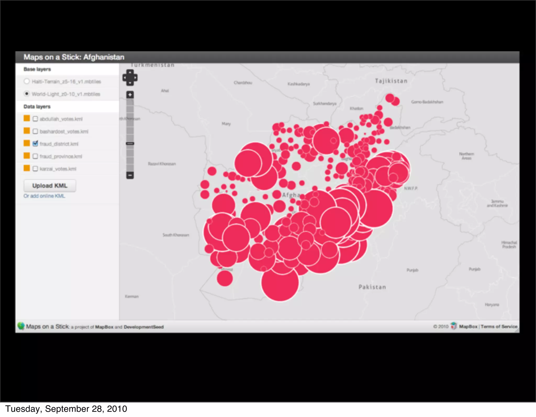Click the MapBox logo icon in footer
The height and width of the screenshot is (417, 536).
click(x=454, y=326)
